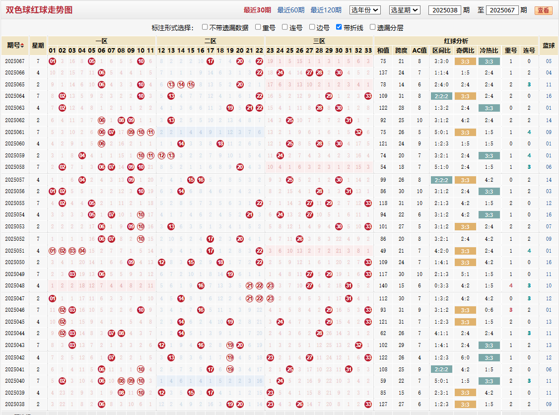Click red ball 20 in row 2025058
Screen dimensions: 559x415
[x=240, y=167]
